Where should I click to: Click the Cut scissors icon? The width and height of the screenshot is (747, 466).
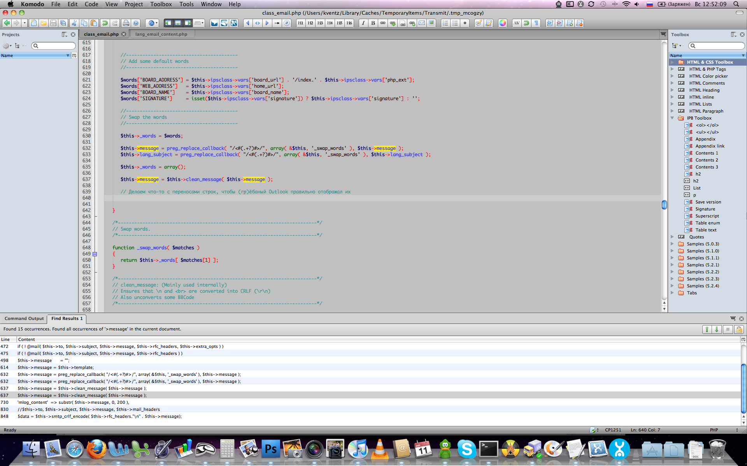pos(74,23)
